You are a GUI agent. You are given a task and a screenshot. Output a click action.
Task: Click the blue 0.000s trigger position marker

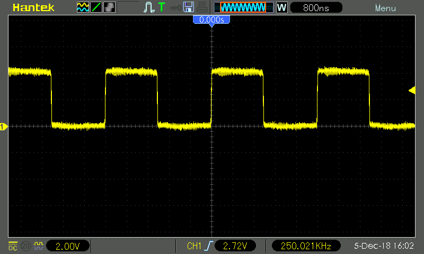click(211, 20)
